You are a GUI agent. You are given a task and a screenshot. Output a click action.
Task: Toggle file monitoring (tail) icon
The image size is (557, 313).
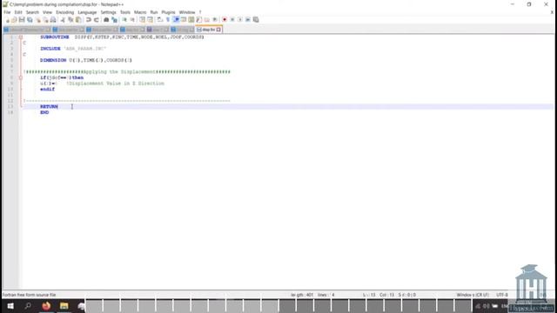point(215,20)
